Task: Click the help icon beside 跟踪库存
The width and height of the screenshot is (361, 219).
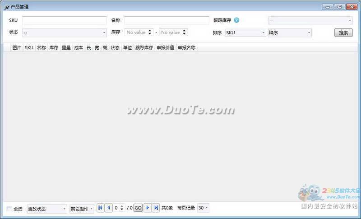Action: click(x=236, y=20)
